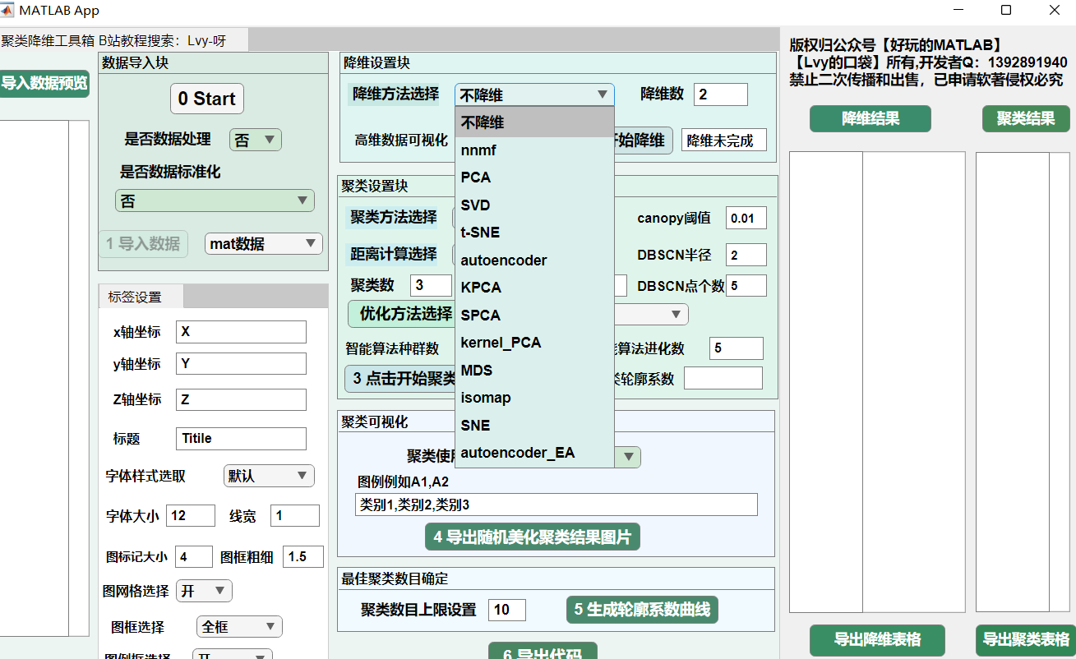Select PCA from the dimension reduction list
The width and height of the screenshot is (1076, 659).
coord(476,177)
